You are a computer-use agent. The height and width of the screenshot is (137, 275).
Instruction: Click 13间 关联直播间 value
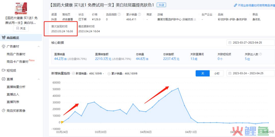coord(194,59)
